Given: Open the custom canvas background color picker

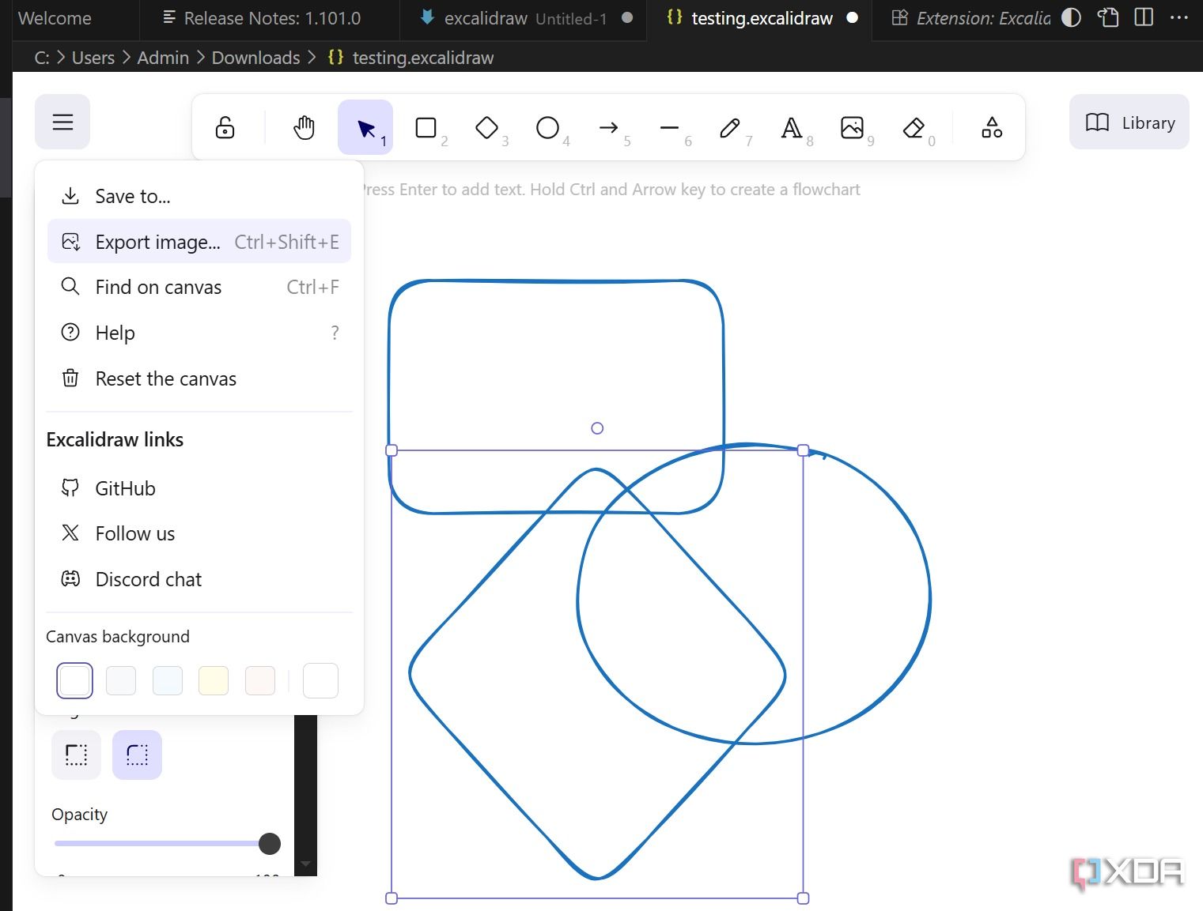Looking at the screenshot, I should [x=320, y=680].
